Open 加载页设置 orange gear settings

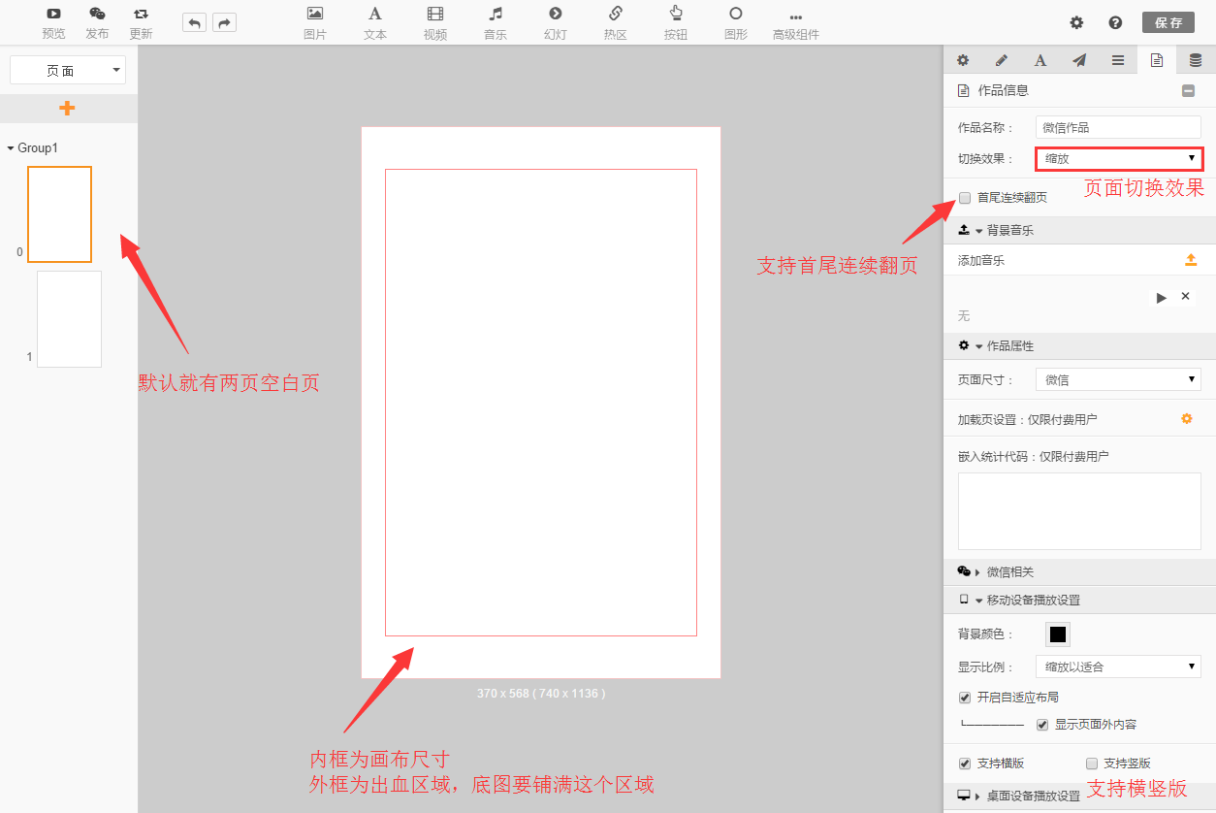click(1186, 419)
